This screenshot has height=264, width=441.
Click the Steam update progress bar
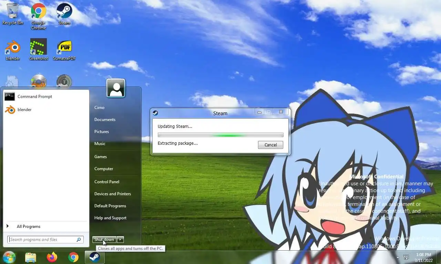220,135
